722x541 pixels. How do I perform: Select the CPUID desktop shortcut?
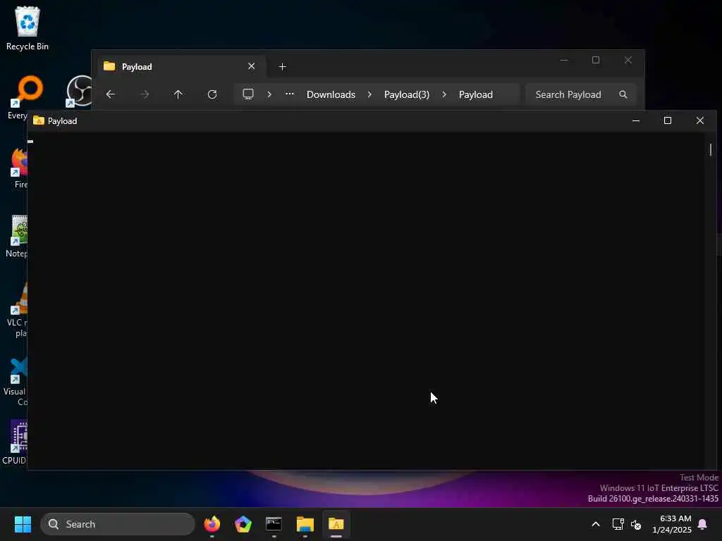[x=16, y=442]
